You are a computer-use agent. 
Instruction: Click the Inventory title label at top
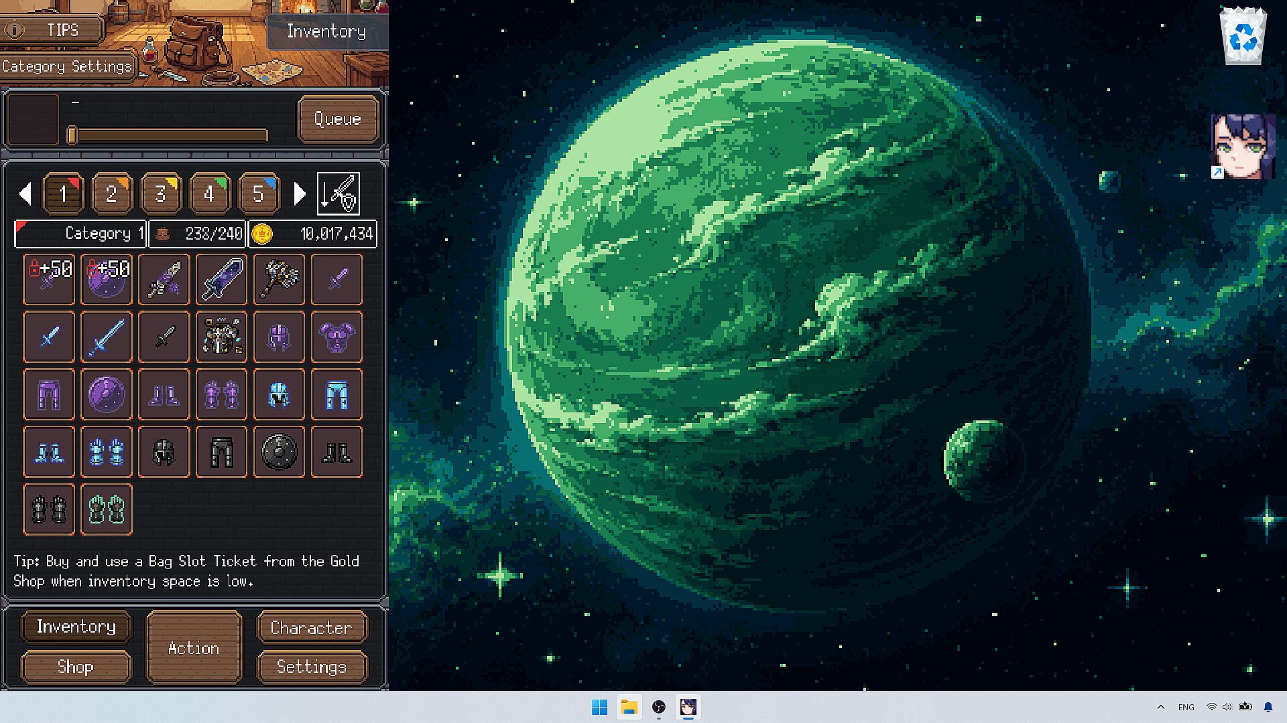(x=327, y=31)
